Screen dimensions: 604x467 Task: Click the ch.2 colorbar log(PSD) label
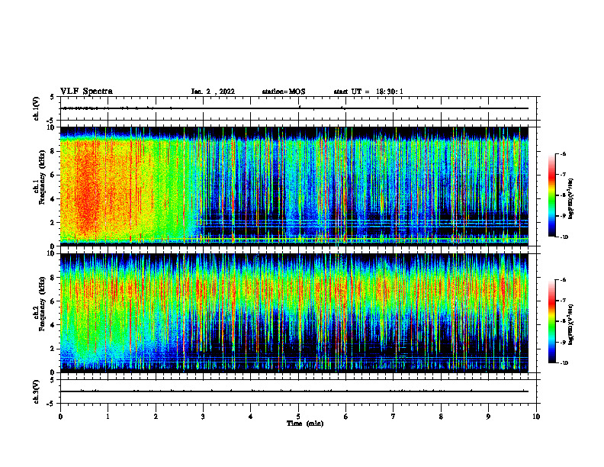[571, 324]
